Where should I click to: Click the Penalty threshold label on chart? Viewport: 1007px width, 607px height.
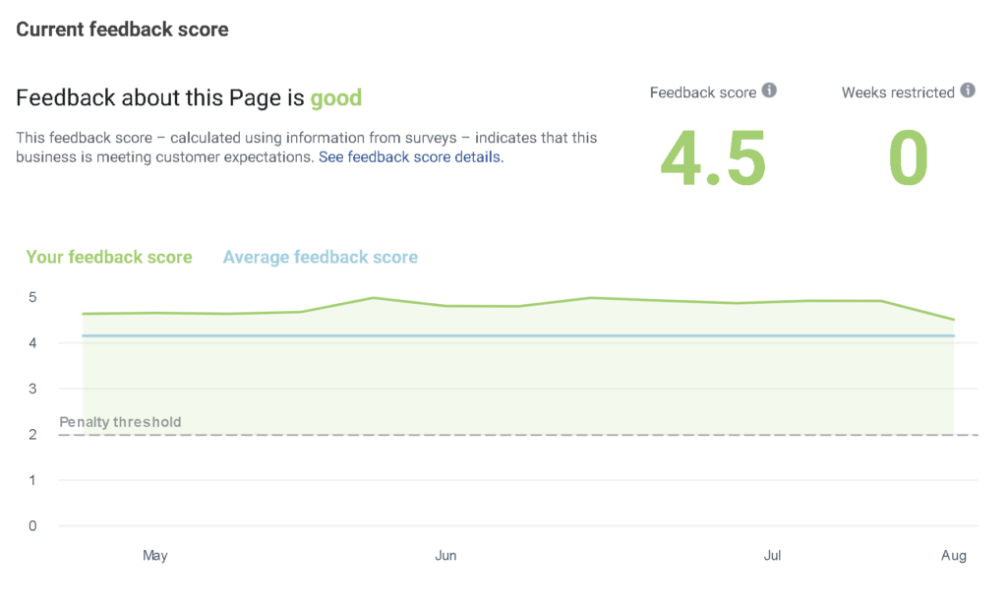(120, 422)
